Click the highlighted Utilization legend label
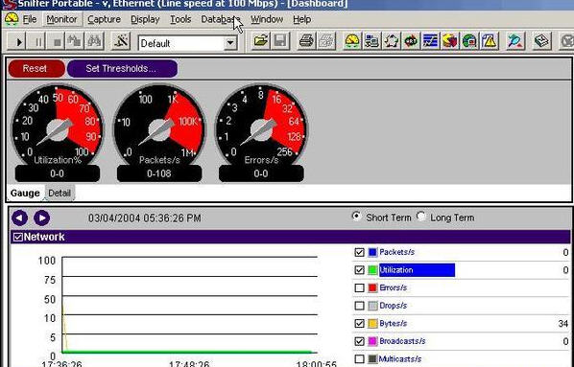 (x=417, y=270)
